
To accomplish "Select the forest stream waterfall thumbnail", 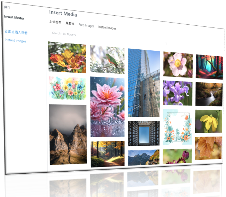I will coord(209,94).
